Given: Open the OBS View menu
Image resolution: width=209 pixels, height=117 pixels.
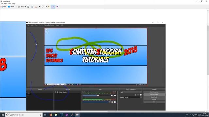Looking at the screenshot, I should [x=36, y=25].
